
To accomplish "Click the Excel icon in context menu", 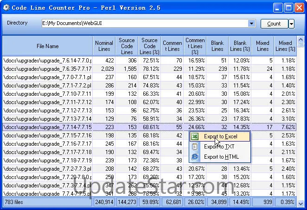I will tap(195, 136).
